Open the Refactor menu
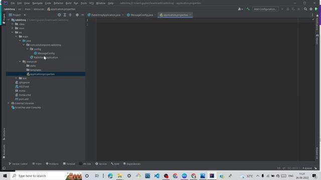The width and height of the screenshot is (321, 180). pyautogui.click(x=58, y=3)
